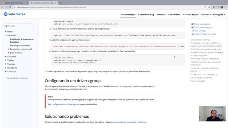The width and height of the screenshot is (228, 128).
Task: Click the driver cgroup hyperlink
Action: point(125,86)
